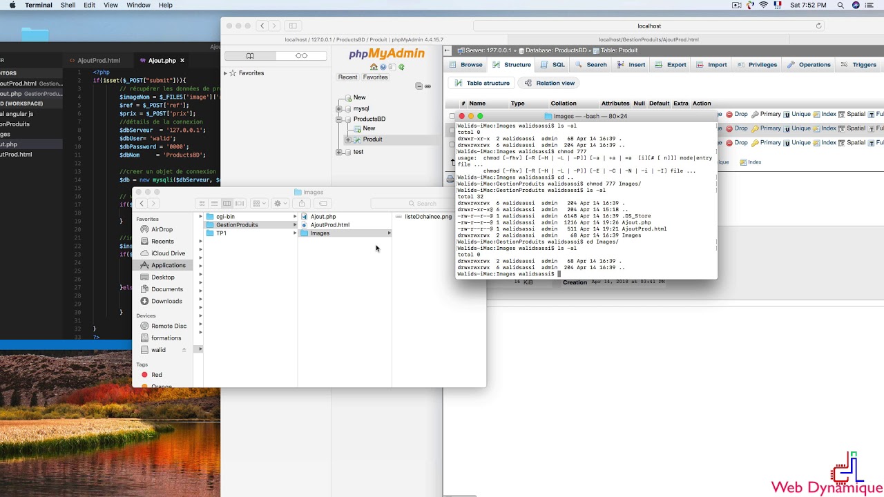The width and height of the screenshot is (884, 497).
Task: Open Shell menu in menu bar
Action: click(68, 5)
